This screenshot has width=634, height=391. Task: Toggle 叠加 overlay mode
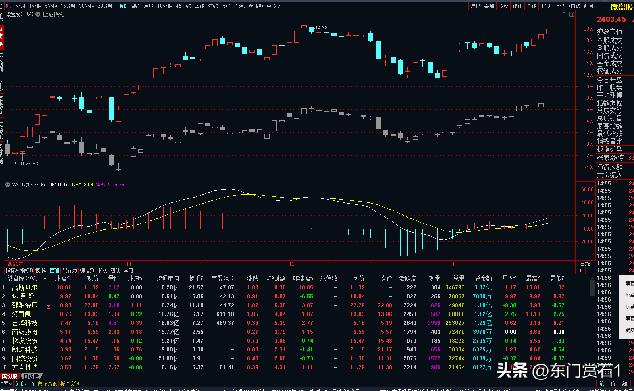pyautogui.click(x=489, y=6)
